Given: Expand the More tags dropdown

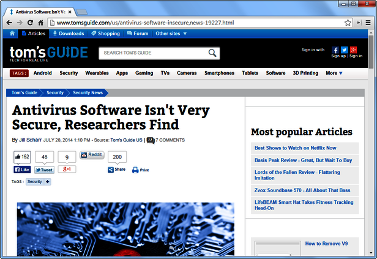Looking at the screenshot, I should (334, 73).
